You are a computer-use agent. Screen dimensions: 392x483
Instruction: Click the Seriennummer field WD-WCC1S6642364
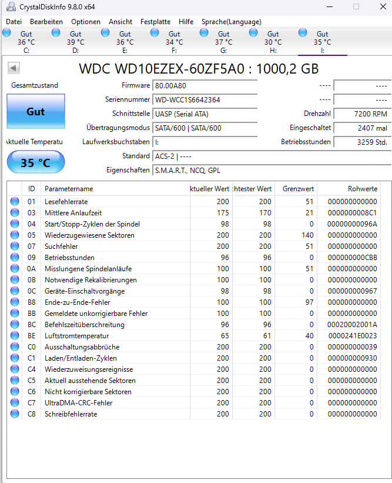pyautogui.click(x=205, y=100)
